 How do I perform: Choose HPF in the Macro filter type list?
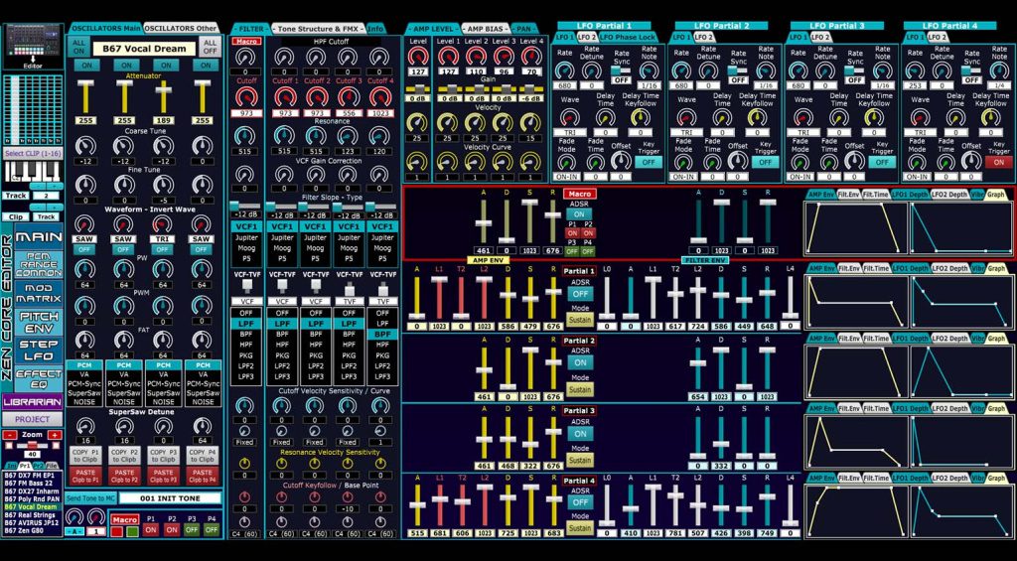245,345
